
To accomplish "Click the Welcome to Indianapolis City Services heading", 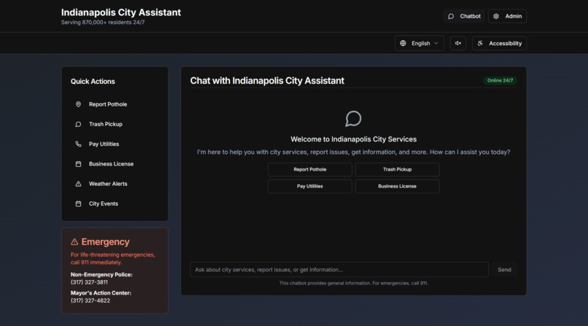I will pos(353,139).
